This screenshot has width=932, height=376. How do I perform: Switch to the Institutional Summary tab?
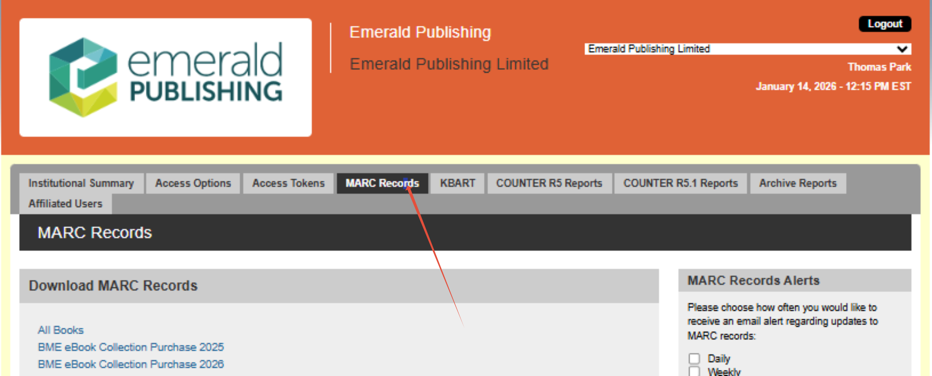pos(81,183)
